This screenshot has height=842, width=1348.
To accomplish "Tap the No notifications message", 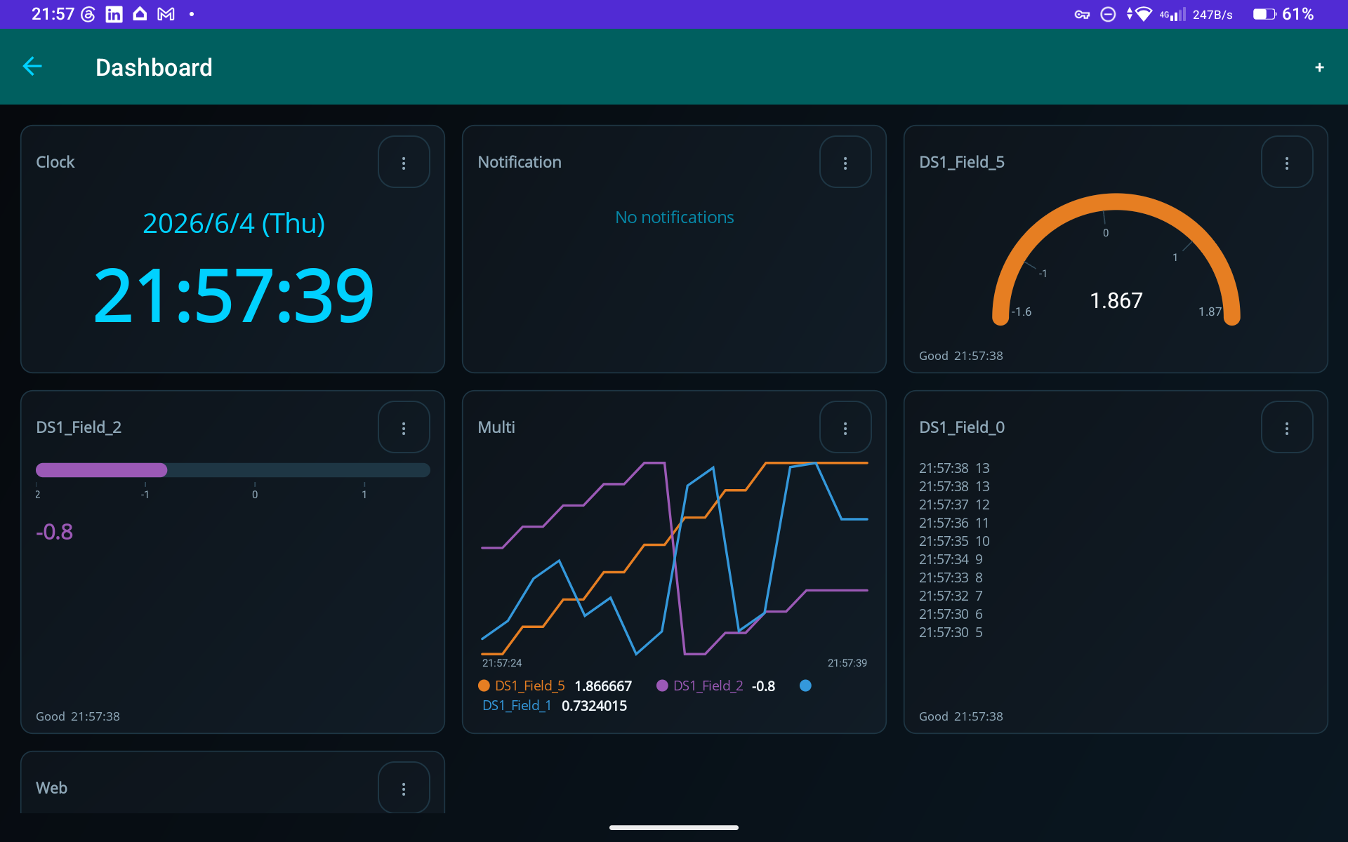I will click(x=675, y=218).
